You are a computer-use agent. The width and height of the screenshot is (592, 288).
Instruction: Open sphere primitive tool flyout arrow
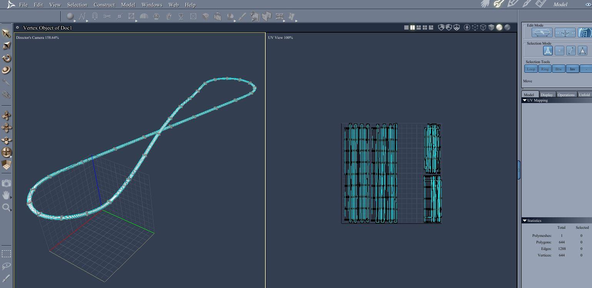pyautogui.click(x=75, y=21)
